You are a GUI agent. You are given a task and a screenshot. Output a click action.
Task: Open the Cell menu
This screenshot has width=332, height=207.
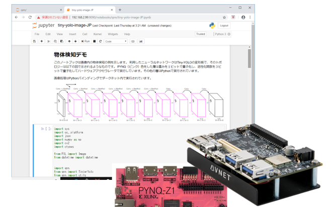(x=85, y=34)
